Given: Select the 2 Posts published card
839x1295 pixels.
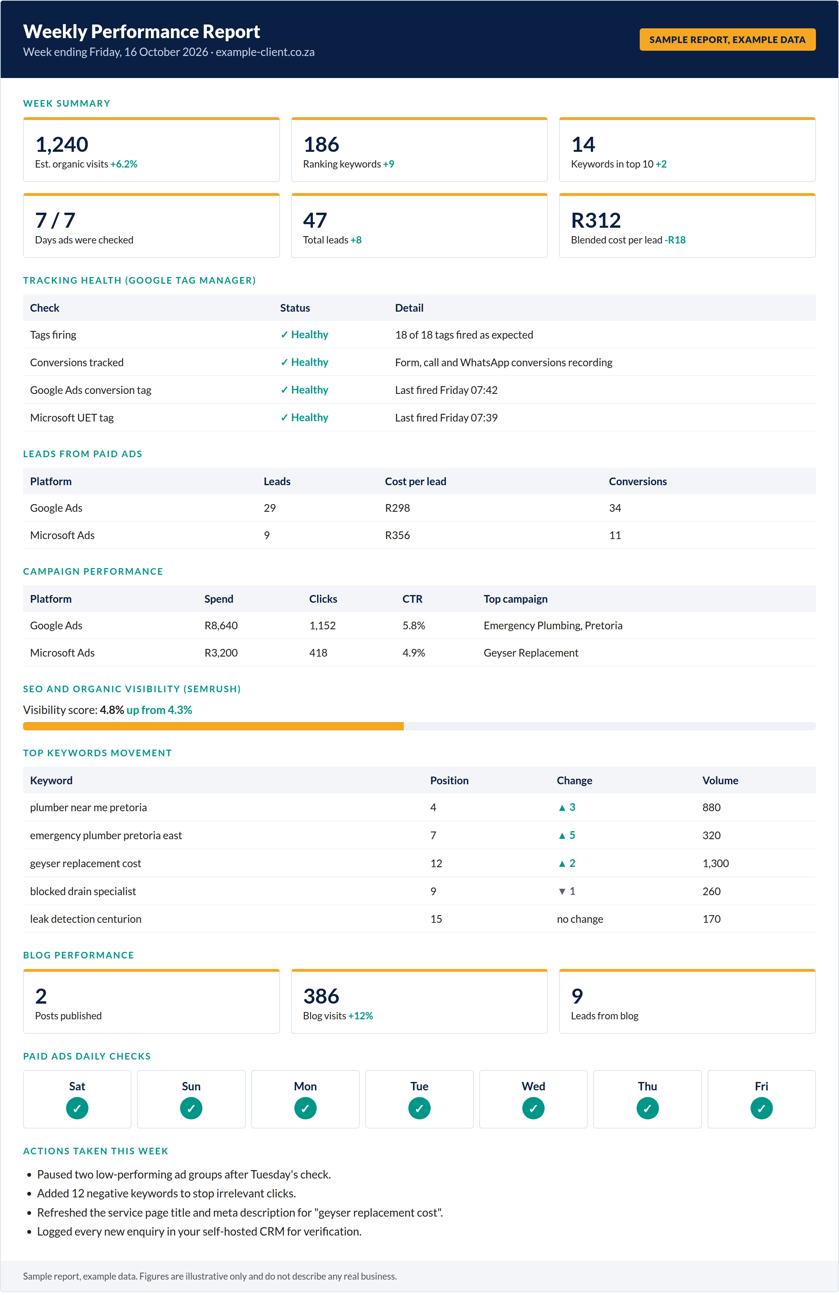Looking at the screenshot, I should coord(151,1001).
